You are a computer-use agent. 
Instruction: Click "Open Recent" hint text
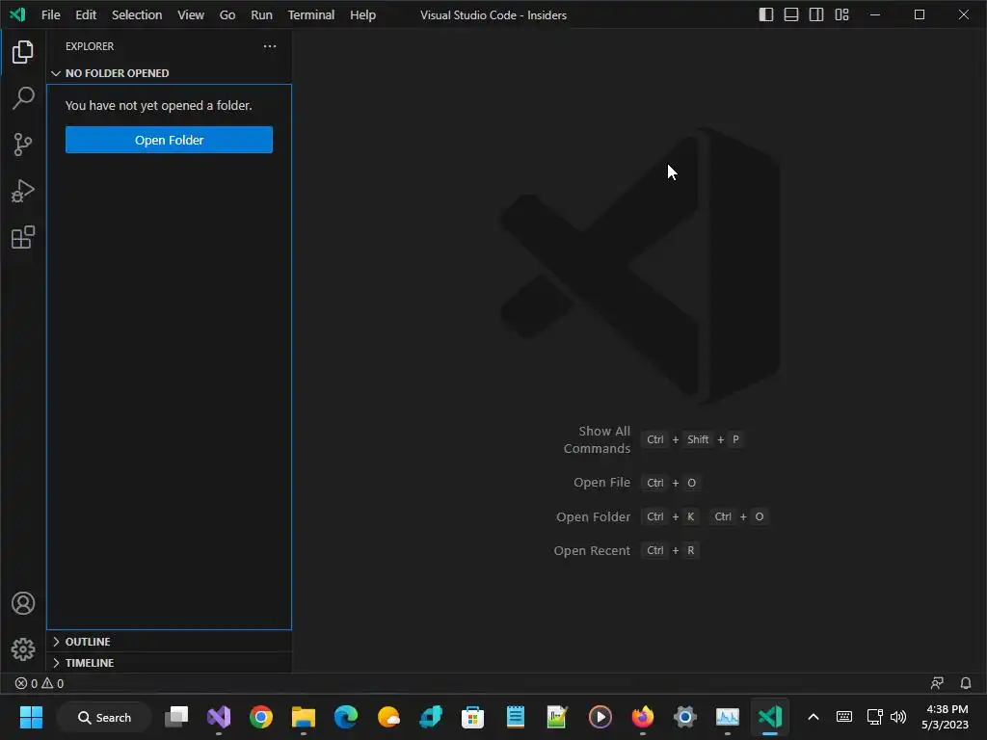click(x=592, y=550)
